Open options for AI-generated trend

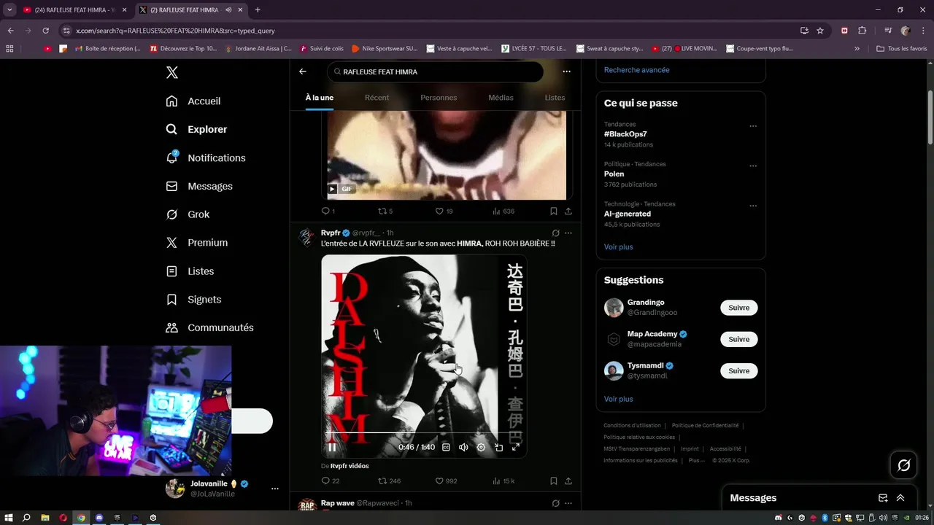click(x=753, y=206)
